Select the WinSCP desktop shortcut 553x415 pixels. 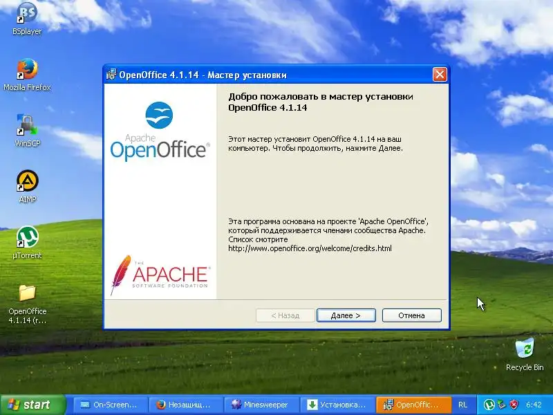point(27,131)
